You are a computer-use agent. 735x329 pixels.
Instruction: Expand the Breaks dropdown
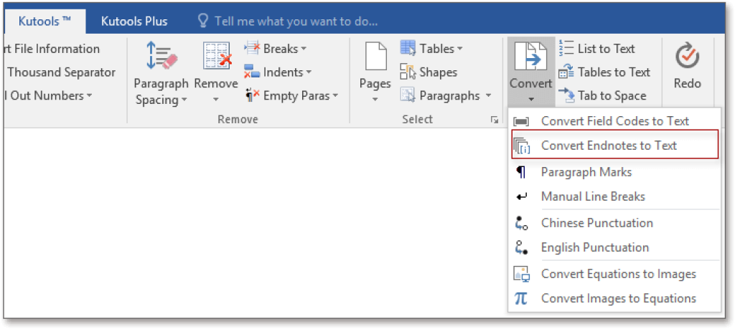pos(304,49)
